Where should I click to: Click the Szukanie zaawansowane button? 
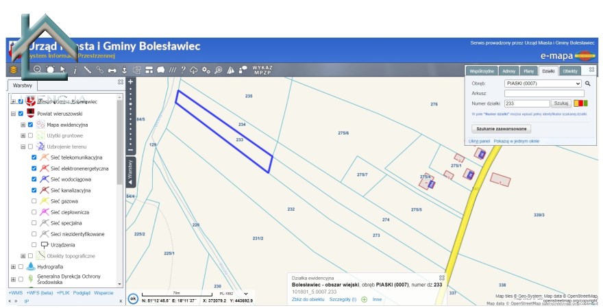tap(501, 128)
